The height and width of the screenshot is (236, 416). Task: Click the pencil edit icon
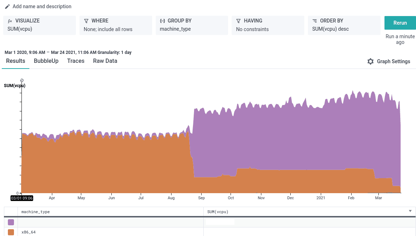7,6
